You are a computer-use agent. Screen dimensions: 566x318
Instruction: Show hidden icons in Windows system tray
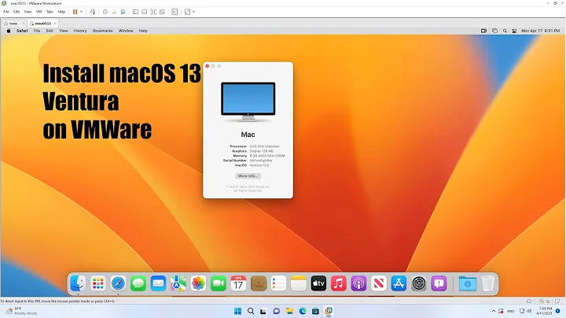[494, 311]
